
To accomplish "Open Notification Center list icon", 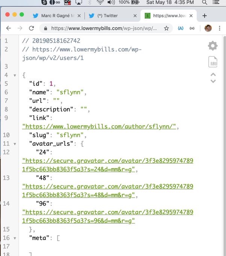I will pyautogui.click(x=216, y=2).
